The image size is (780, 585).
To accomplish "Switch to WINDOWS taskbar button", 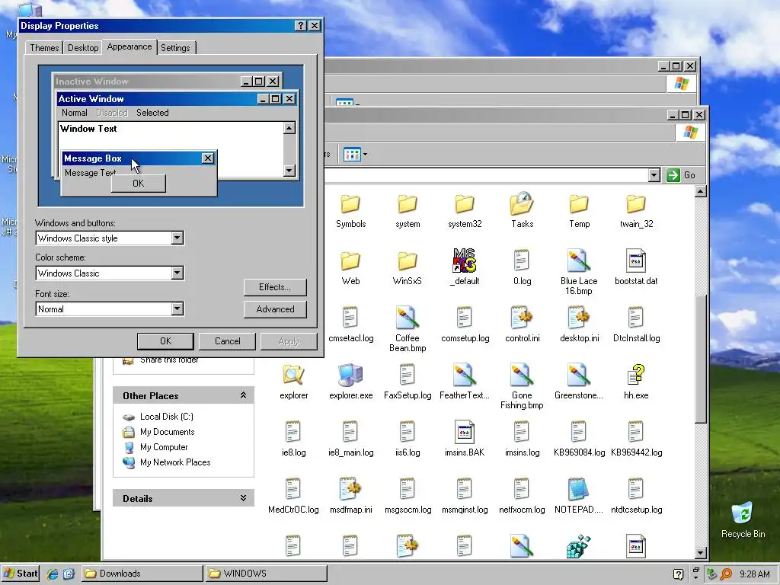I will click(x=267, y=574).
